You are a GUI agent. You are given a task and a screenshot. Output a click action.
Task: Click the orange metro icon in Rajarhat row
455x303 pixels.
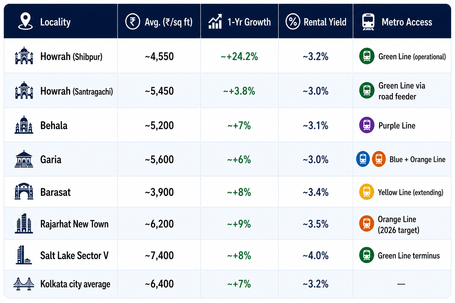(x=367, y=223)
